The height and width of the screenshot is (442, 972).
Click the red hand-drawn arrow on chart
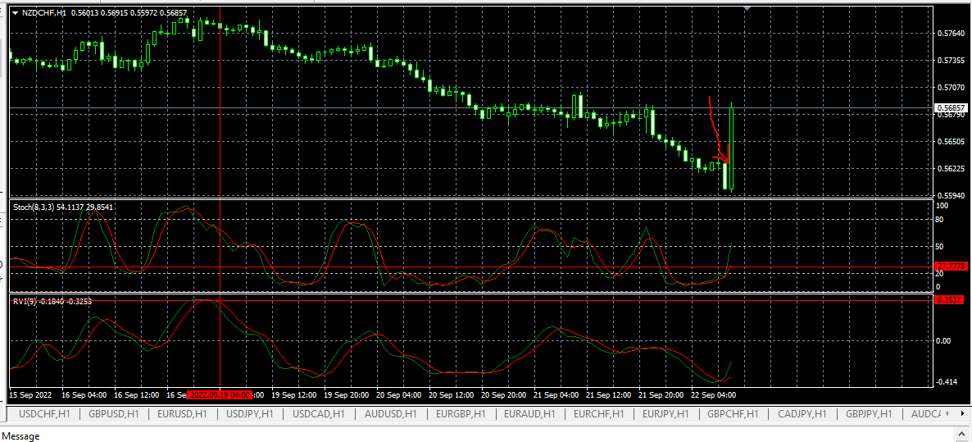point(715,131)
